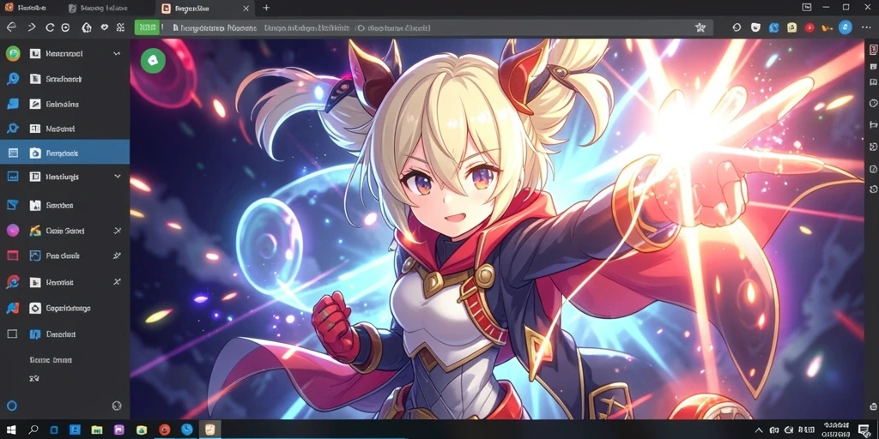Open the red circle extension icon
The image size is (879, 439).
click(x=809, y=27)
